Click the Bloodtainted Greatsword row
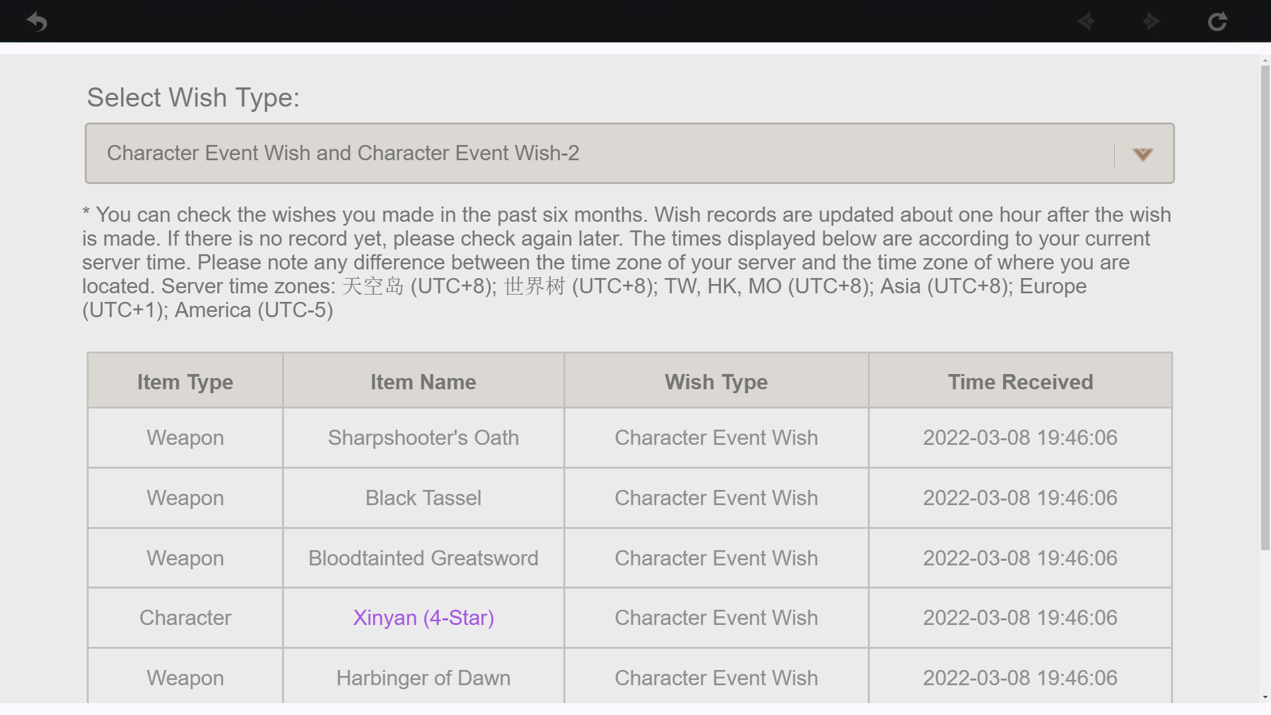Viewport: 1271px width, 715px height. click(x=423, y=557)
